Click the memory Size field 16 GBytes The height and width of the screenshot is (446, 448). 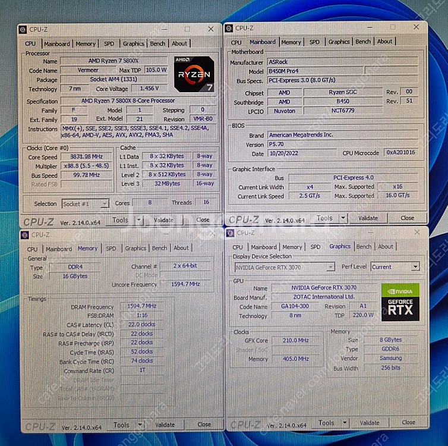[x=75, y=276]
